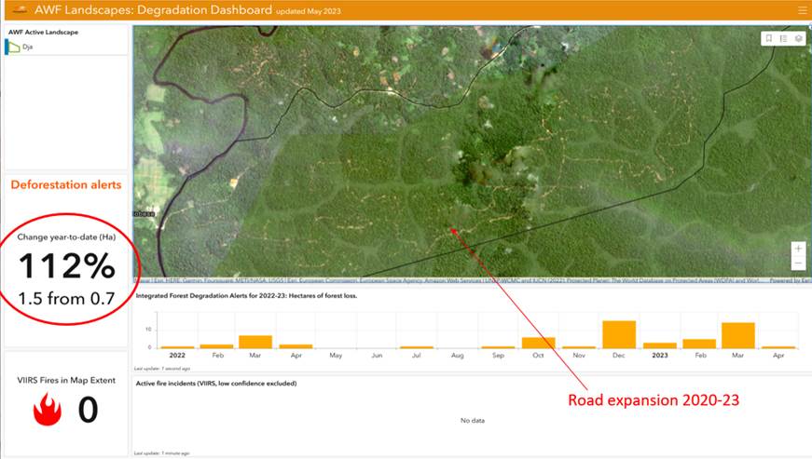The image size is (812, 459).
Task: Click the fire count value 0
Action: [x=88, y=410]
